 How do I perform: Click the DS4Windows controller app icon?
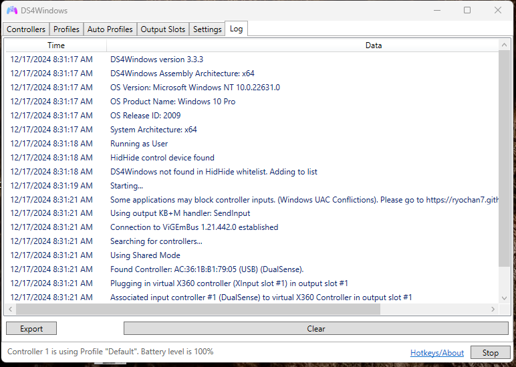tap(12, 11)
